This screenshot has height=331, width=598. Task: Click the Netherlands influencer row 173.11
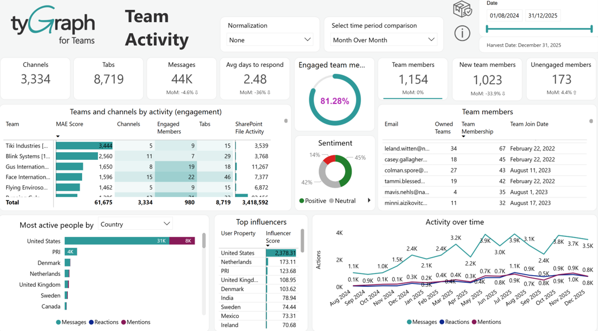pyautogui.click(x=258, y=262)
